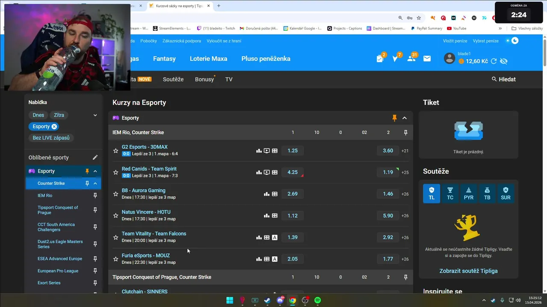The height and width of the screenshot is (307, 547).
Task: Open Spotify from the taskbar
Action: [318, 300]
